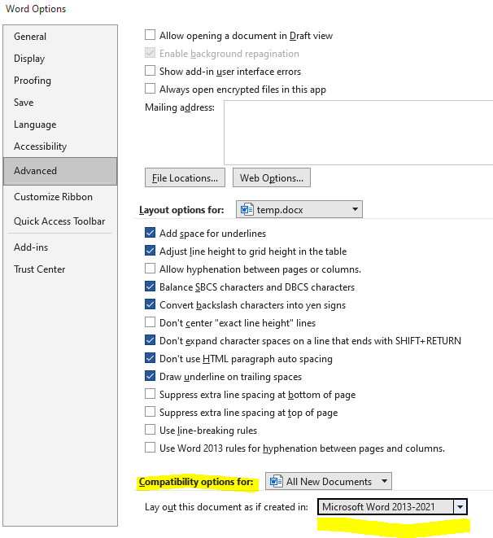Toggle Show add-in user interface errors
This screenshot has height=538, width=493.
point(150,70)
